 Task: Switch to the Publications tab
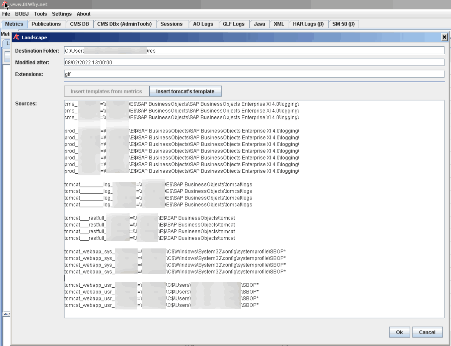point(46,24)
